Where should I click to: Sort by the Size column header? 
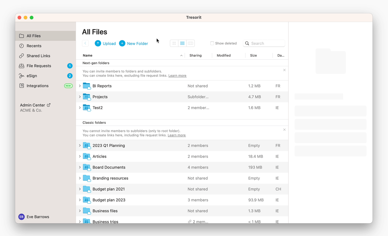[253, 55]
